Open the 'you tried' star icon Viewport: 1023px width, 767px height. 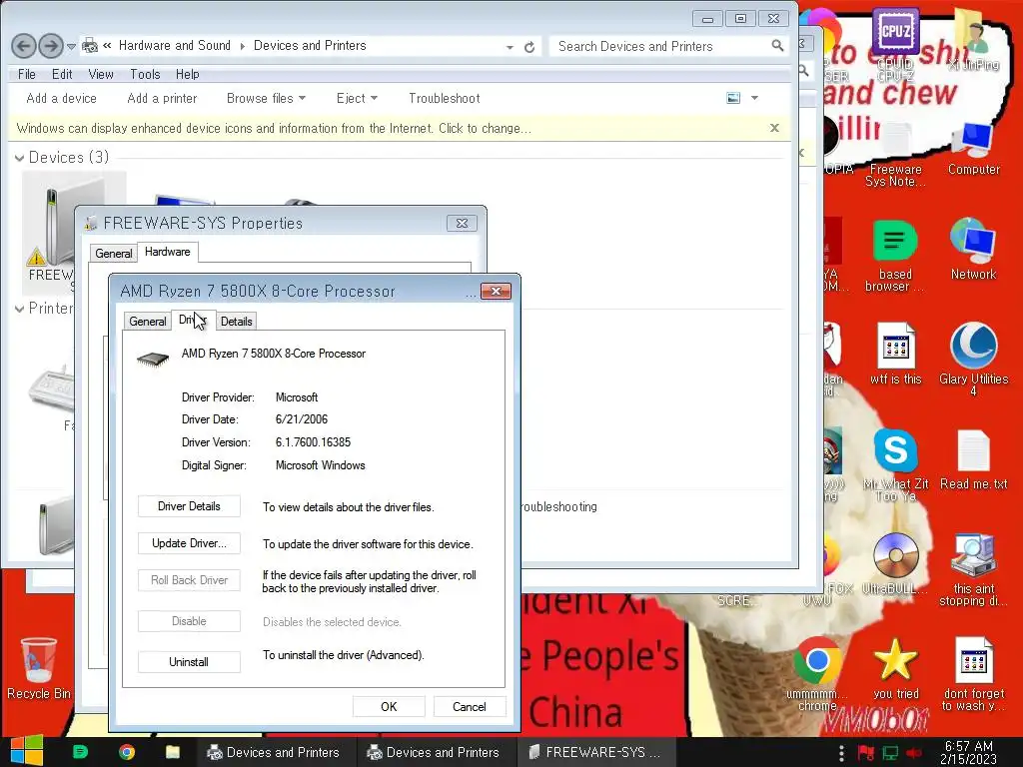(895, 668)
